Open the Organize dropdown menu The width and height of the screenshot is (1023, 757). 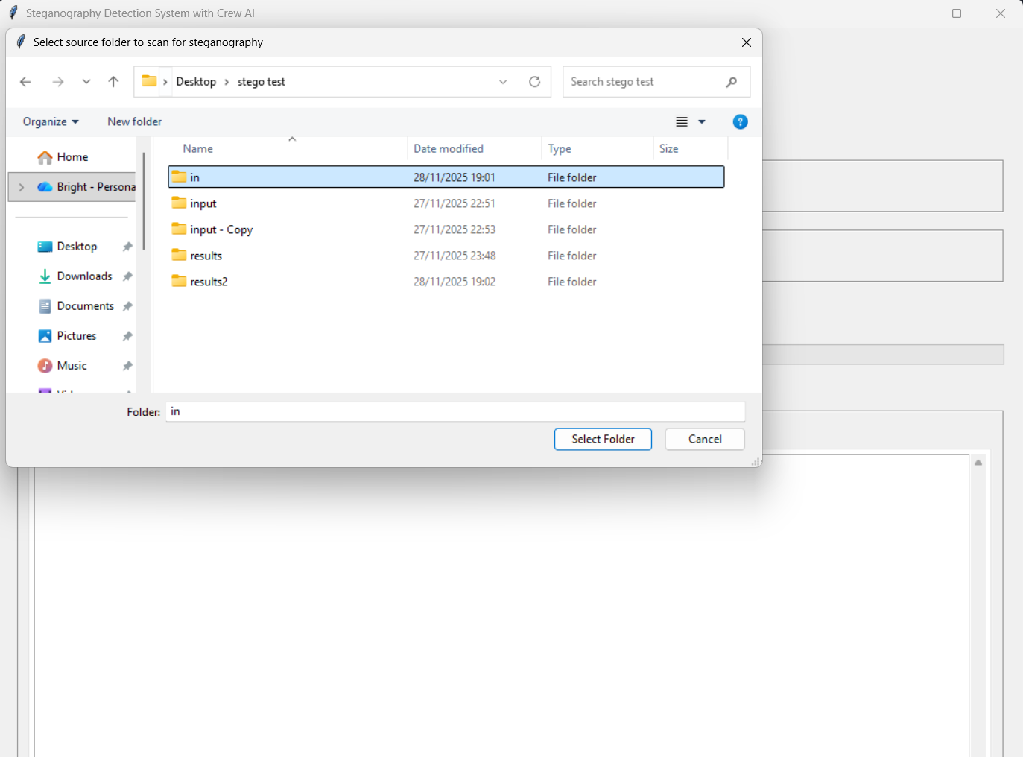click(49, 121)
